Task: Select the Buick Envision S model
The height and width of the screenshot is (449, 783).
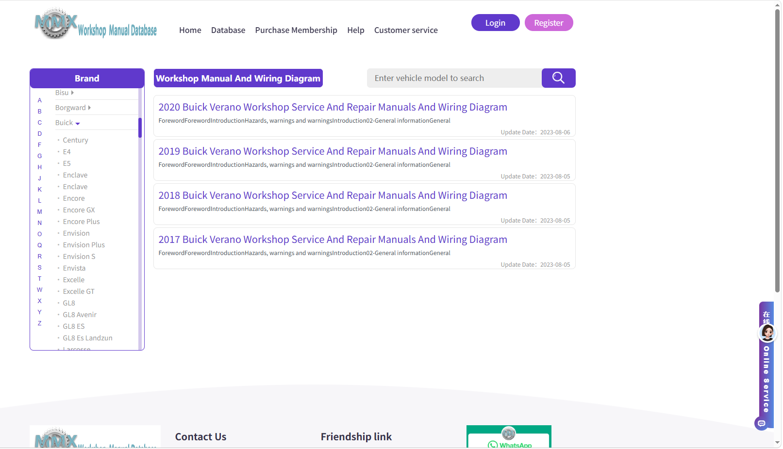Action: [79, 257]
